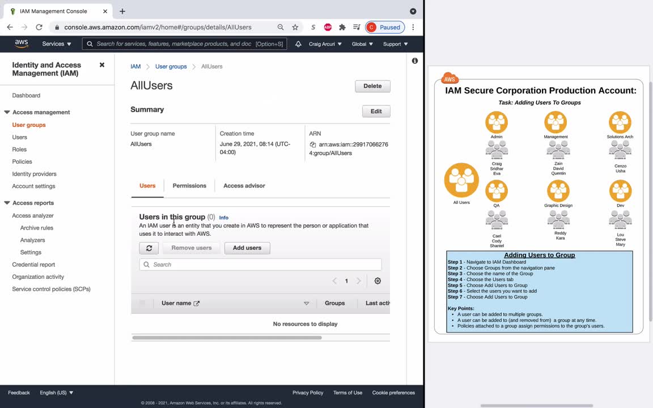Click the Privacy Policy footer link
Screen dimensions: 653x408
point(308,393)
